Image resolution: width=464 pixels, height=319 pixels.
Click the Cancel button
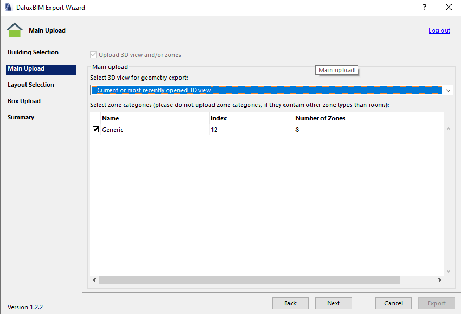click(x=394, y=303)
